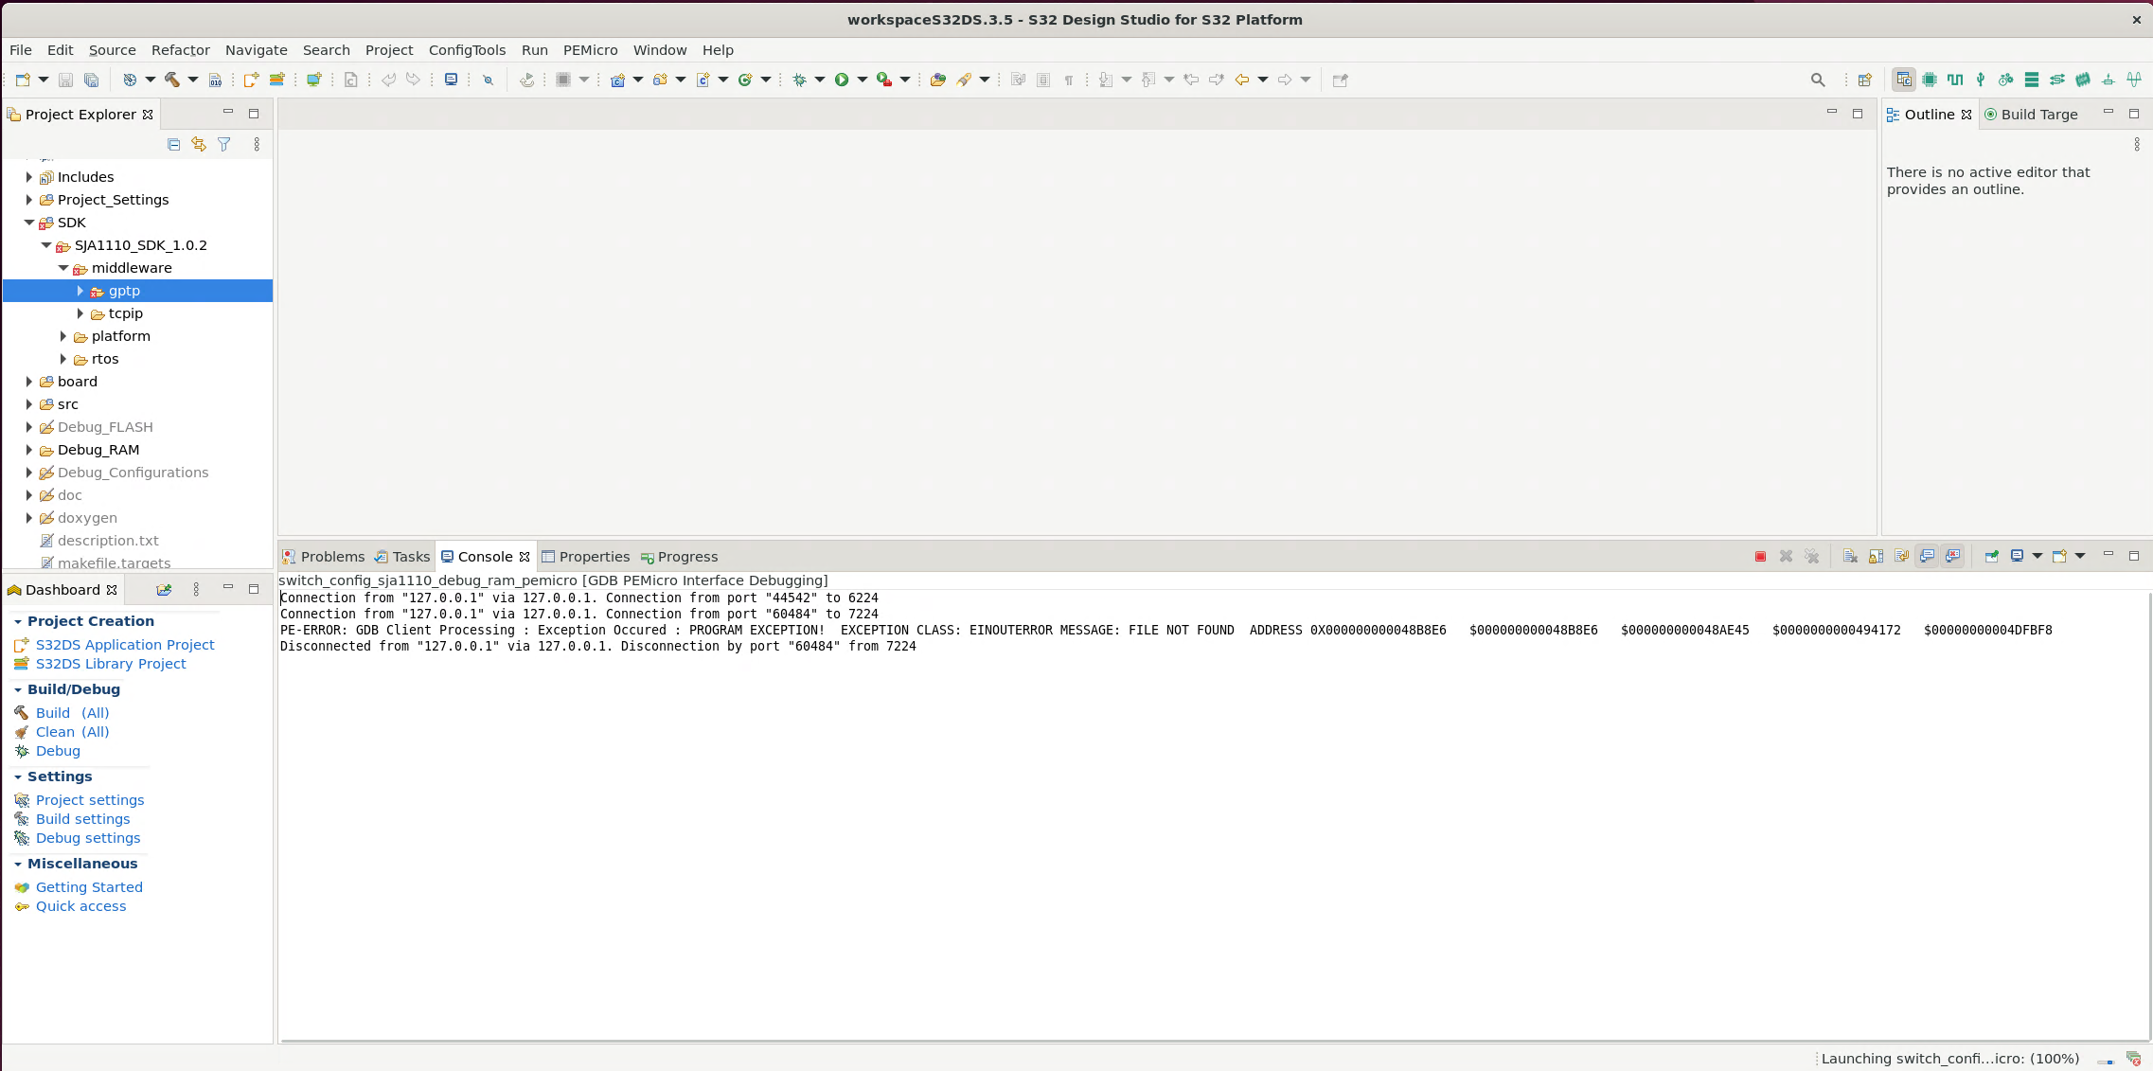Click the green Debug bug toolbar icon
The width and height of the screenshot is (2153, 1071).
[799, 80]
